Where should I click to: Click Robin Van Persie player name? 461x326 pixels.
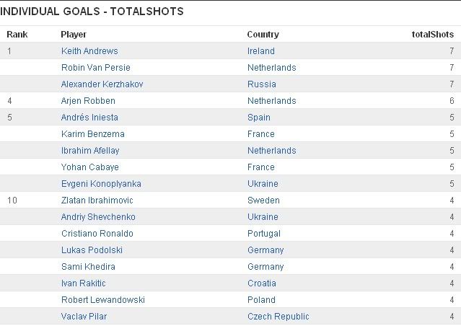95,68
